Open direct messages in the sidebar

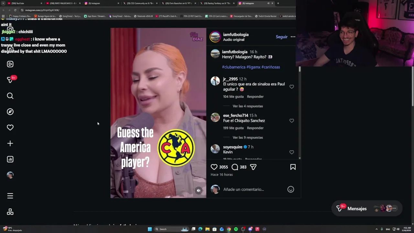(x=10, y=80)
